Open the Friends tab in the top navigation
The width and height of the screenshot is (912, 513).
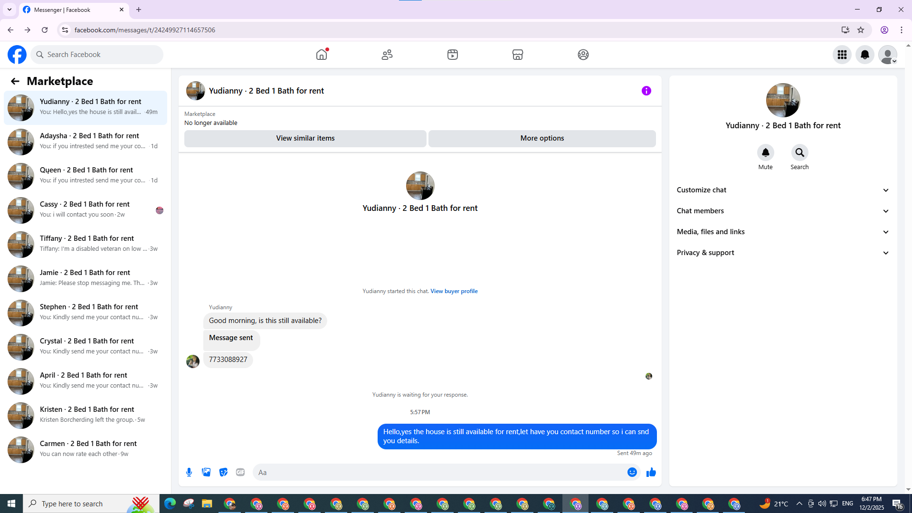pyautogui.click(x=387, y=55)
